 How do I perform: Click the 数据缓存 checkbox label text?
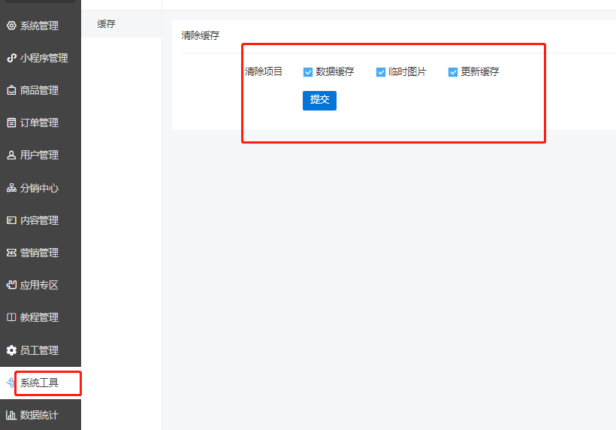tap(335, 71)
